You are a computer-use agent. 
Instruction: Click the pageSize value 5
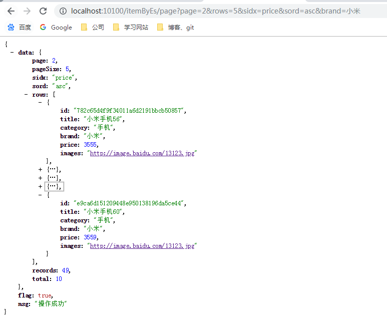point(67,69)
